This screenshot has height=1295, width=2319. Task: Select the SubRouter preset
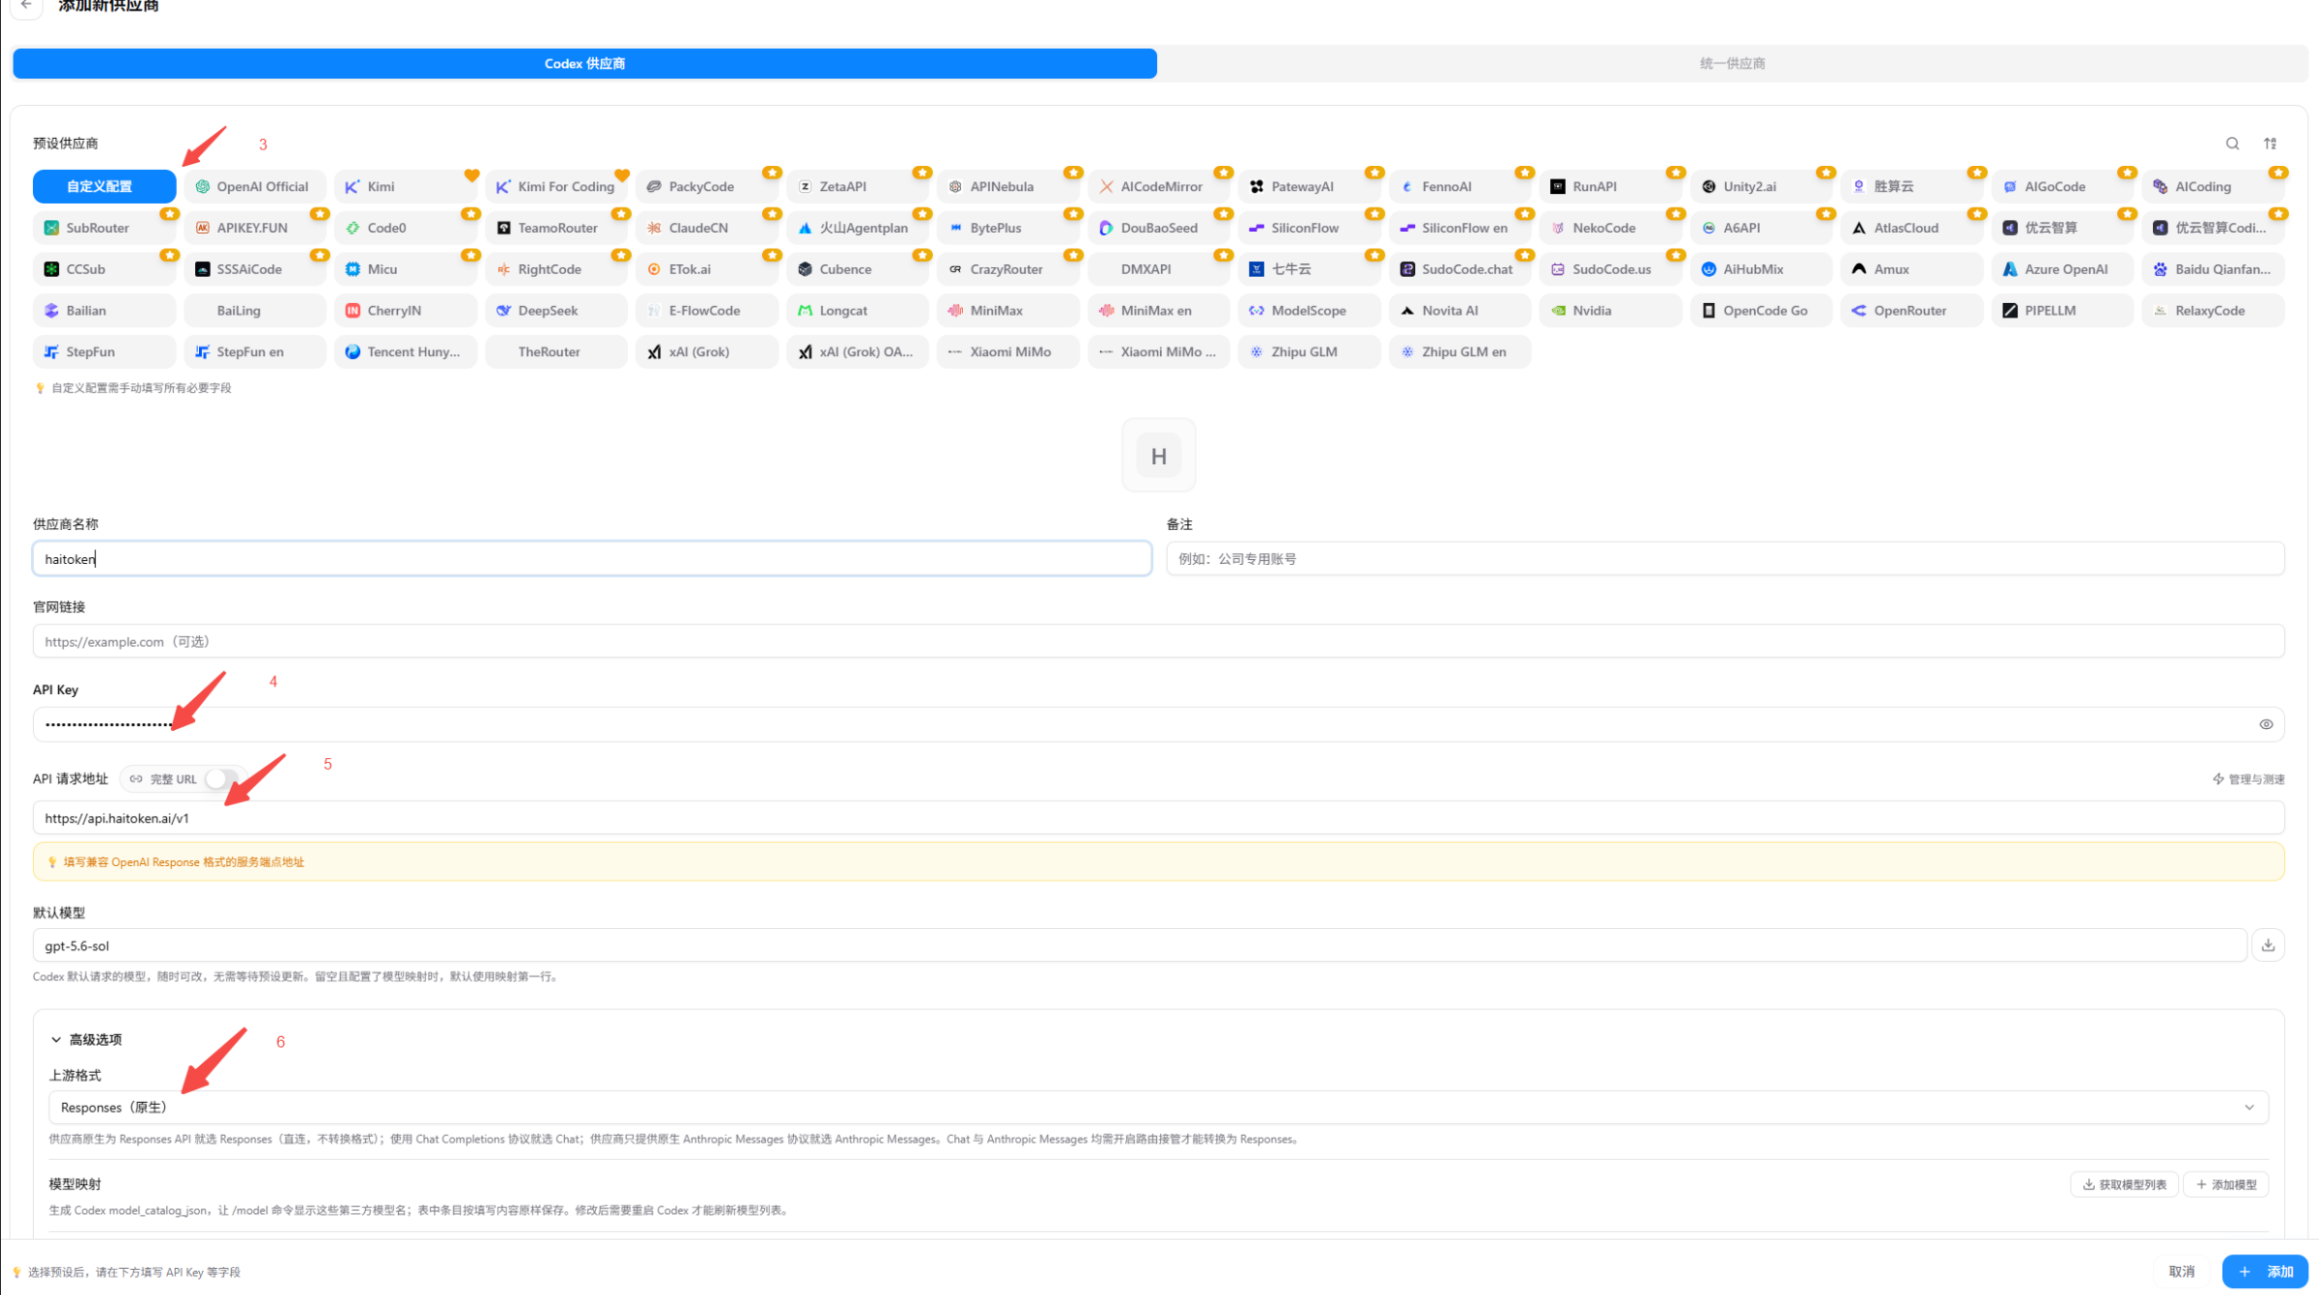(104, 228)
